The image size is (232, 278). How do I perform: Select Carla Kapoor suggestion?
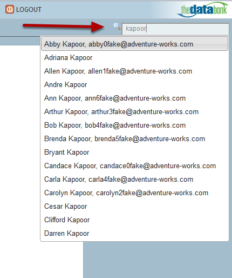[x=134, y=180]
